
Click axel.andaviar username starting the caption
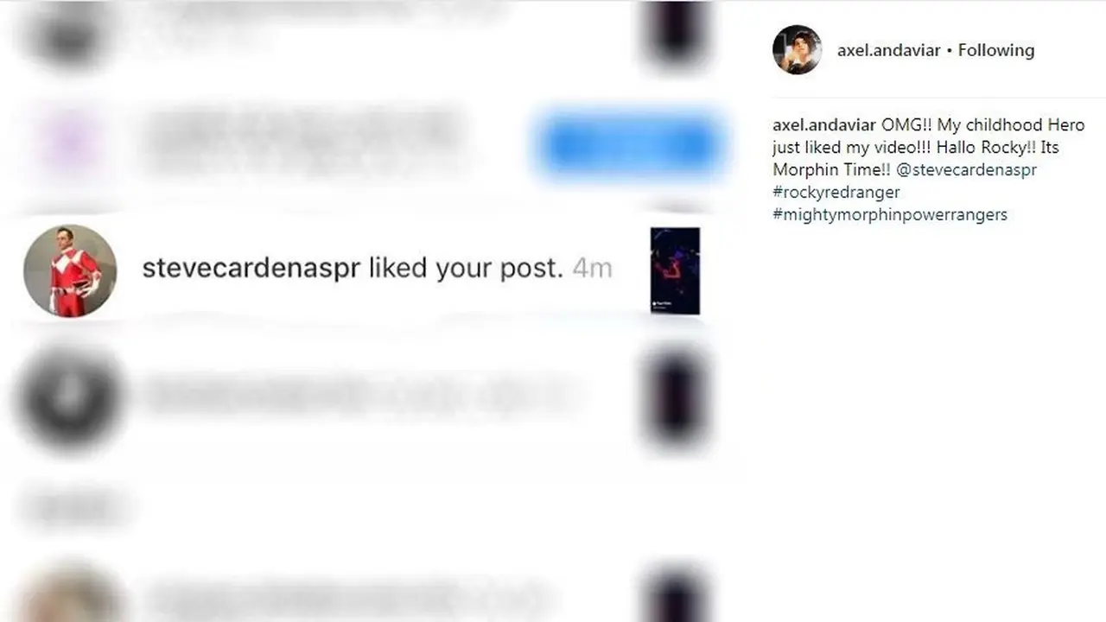[824, 125]
